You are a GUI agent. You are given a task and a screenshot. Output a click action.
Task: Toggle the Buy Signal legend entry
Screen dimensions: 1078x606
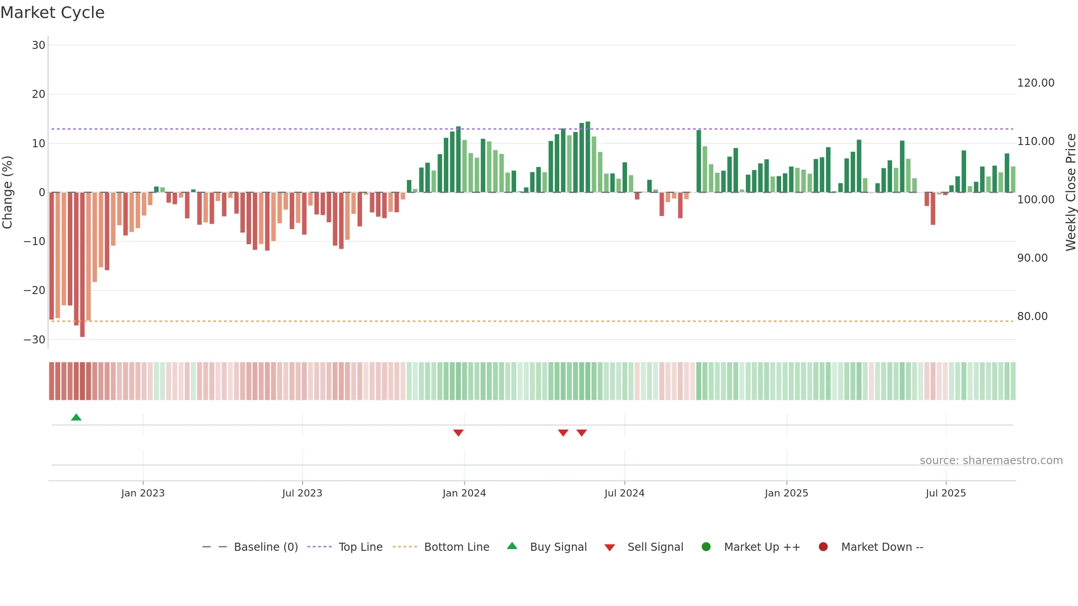[547, 547]
